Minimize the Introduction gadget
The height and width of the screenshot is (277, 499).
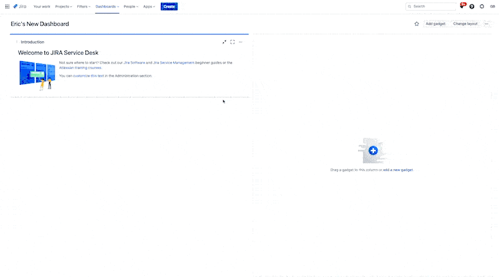[225, 42]
